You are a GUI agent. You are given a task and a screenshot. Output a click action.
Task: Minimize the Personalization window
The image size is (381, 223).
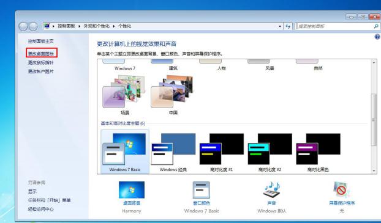coord(351,16)
